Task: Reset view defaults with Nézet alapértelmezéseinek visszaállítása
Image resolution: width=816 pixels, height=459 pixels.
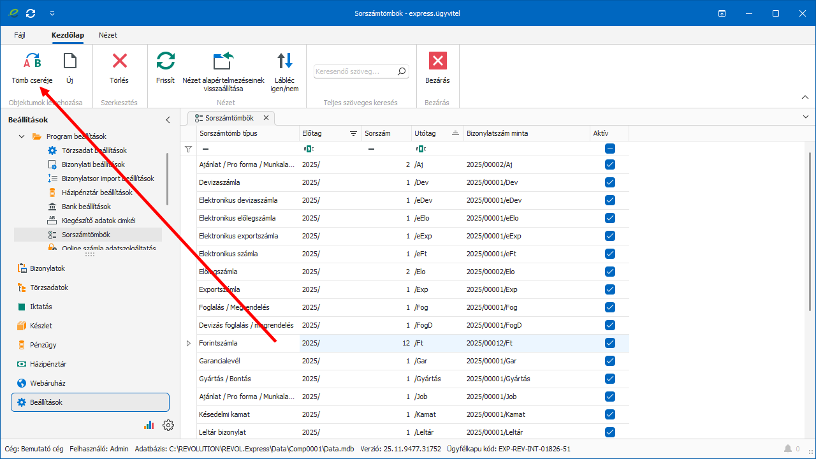Action: (223, 61)
